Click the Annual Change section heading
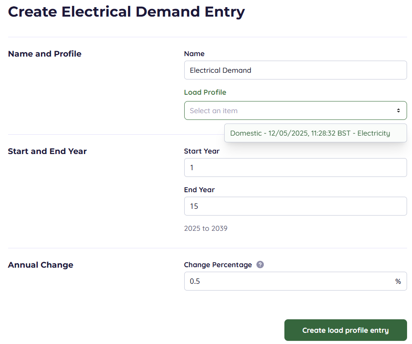Viewport: 412px width, 344px height. pyautogui.click(x=40, y=265)
